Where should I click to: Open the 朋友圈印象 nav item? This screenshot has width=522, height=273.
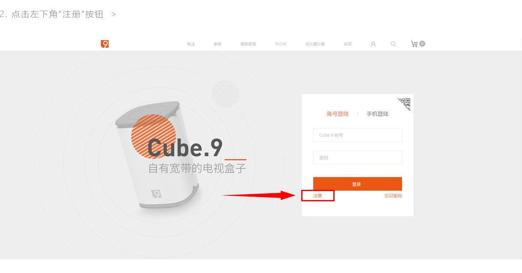click(x=315, y=44)
